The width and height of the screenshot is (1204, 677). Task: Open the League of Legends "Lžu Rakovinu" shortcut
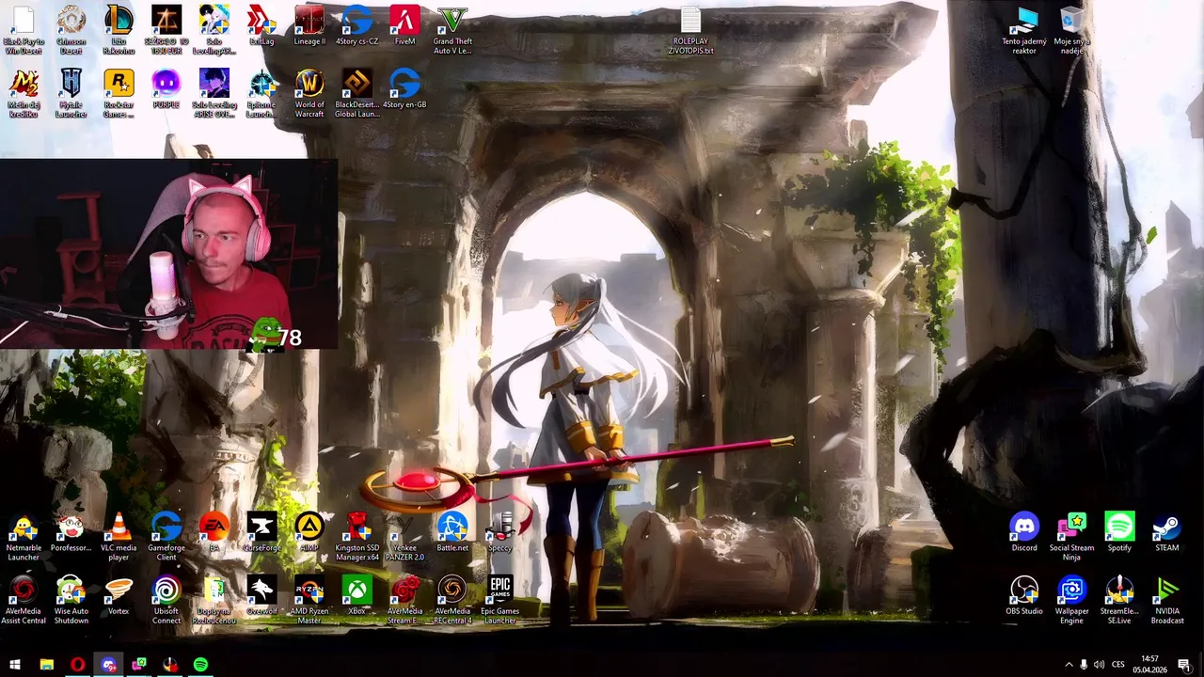tap(119, 30)
